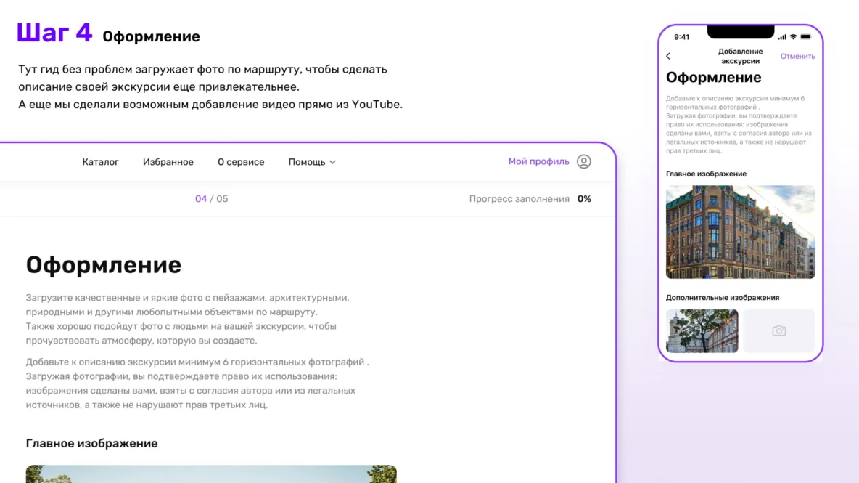This screenshot has height=483, width=859.
Task: Click the Мой профиль link
Action: 538,161
